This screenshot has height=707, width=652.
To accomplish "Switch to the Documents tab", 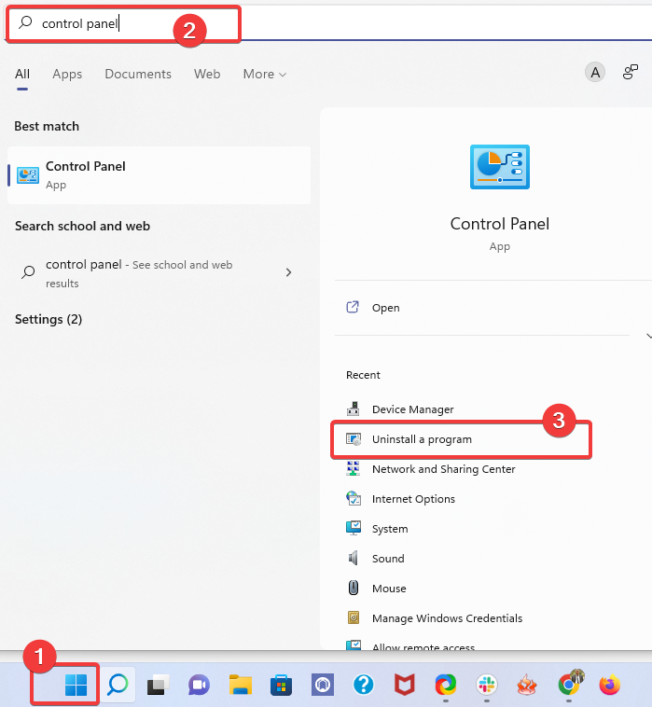I will pyautogui.click(x=138, y=74).
